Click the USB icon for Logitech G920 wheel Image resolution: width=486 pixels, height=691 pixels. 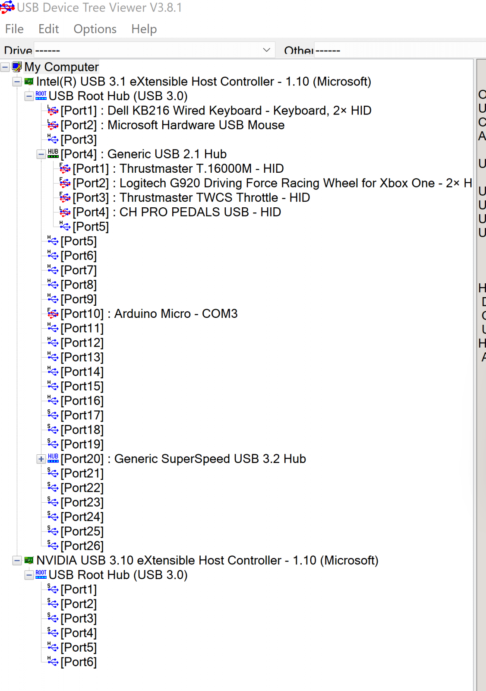[65, 184]
